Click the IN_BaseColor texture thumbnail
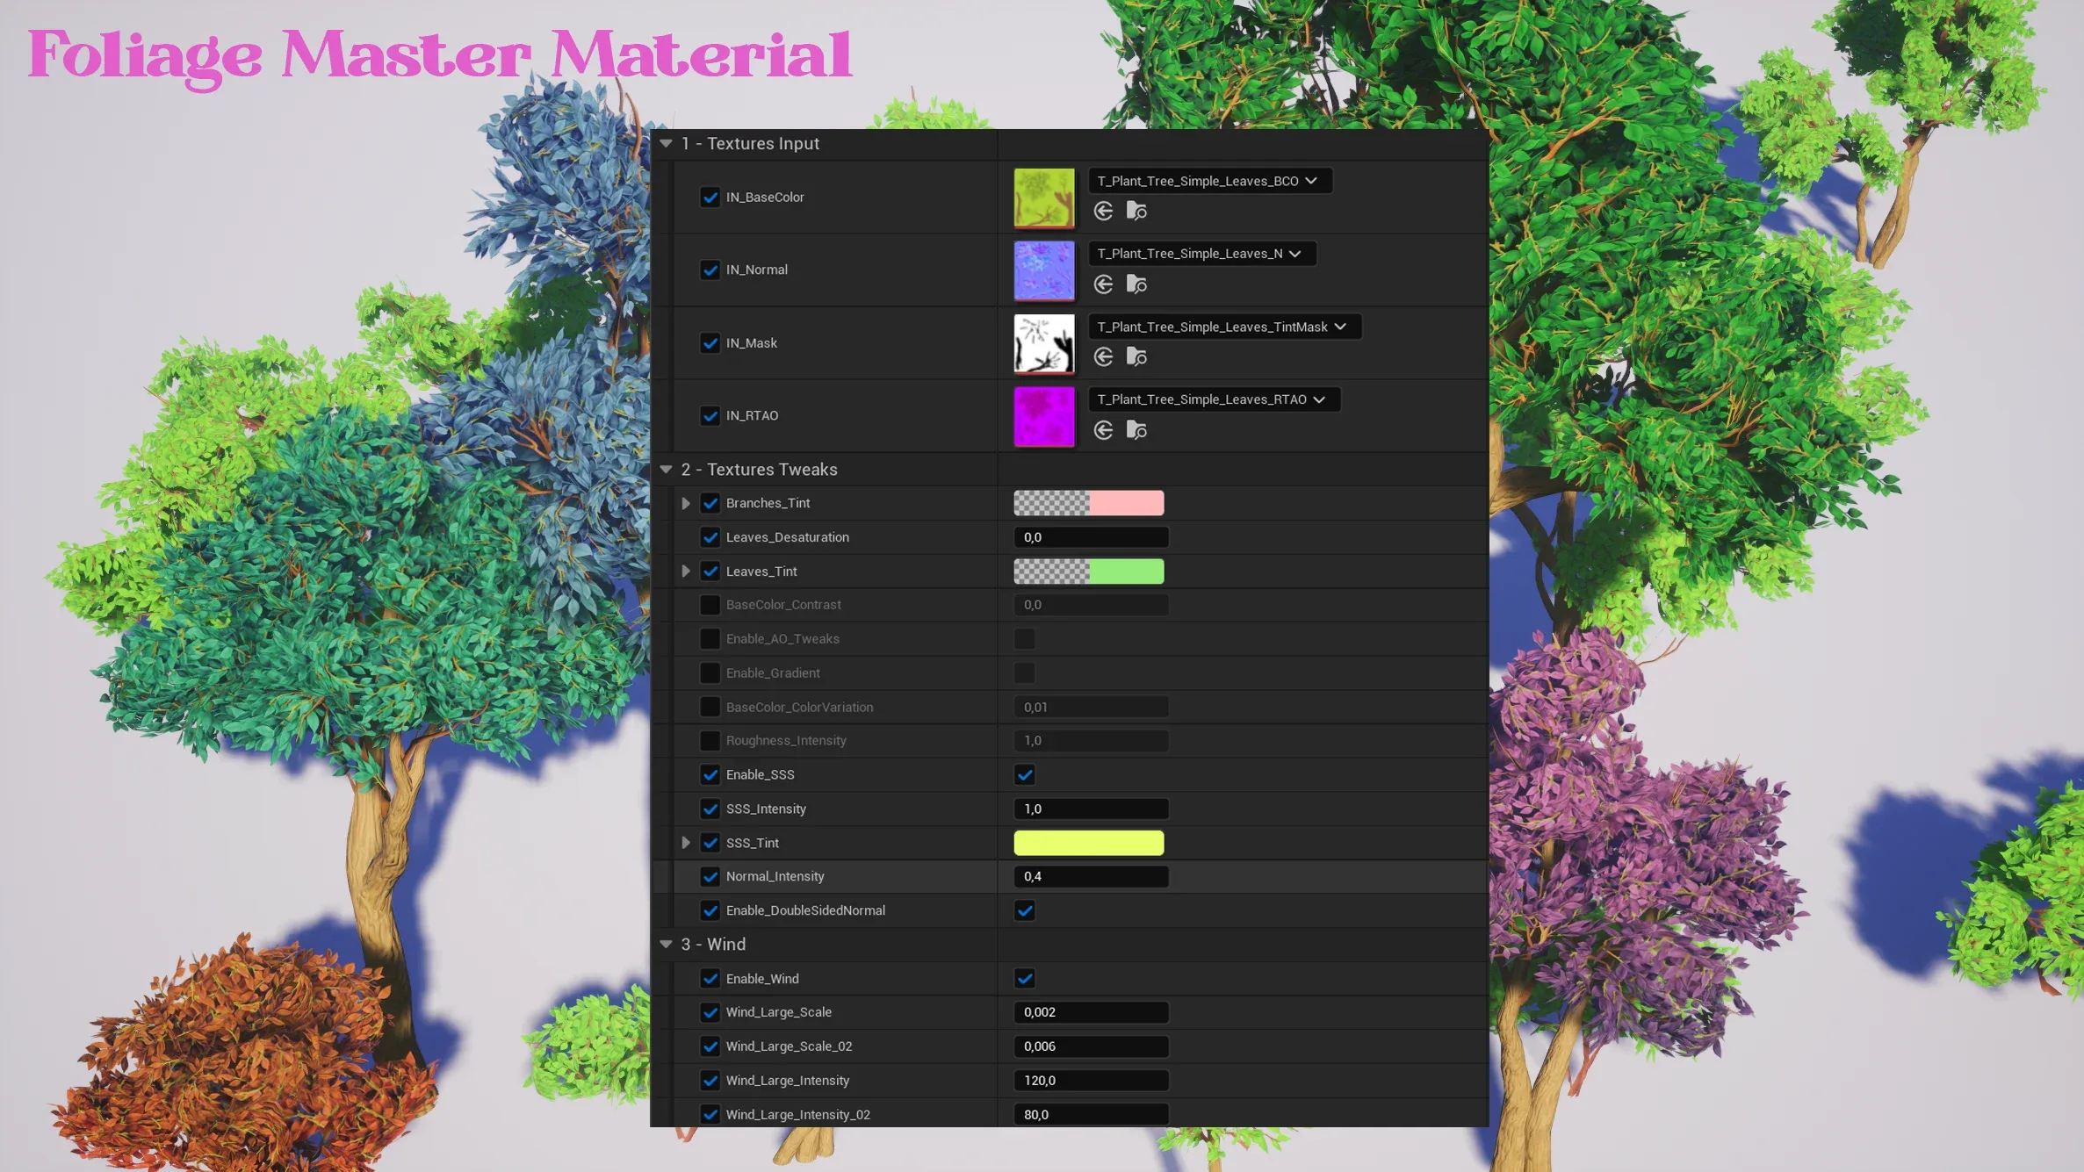Screen dimensions: 2084x1172 click(x=1043, y=196)
